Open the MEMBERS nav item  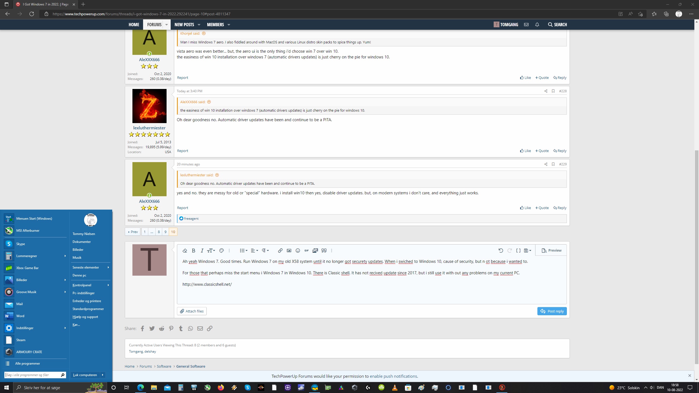[215, 25]
